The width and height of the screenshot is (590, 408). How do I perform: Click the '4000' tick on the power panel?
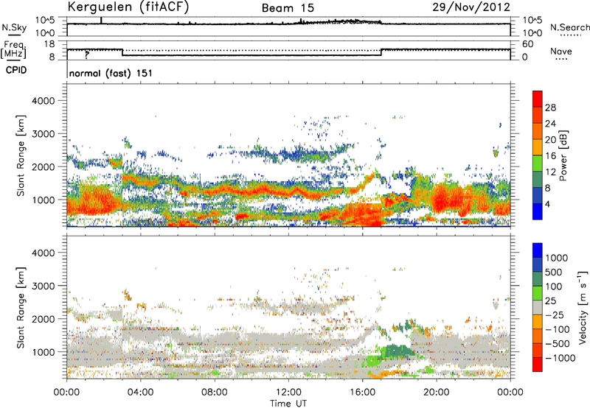tap(43, 101)
